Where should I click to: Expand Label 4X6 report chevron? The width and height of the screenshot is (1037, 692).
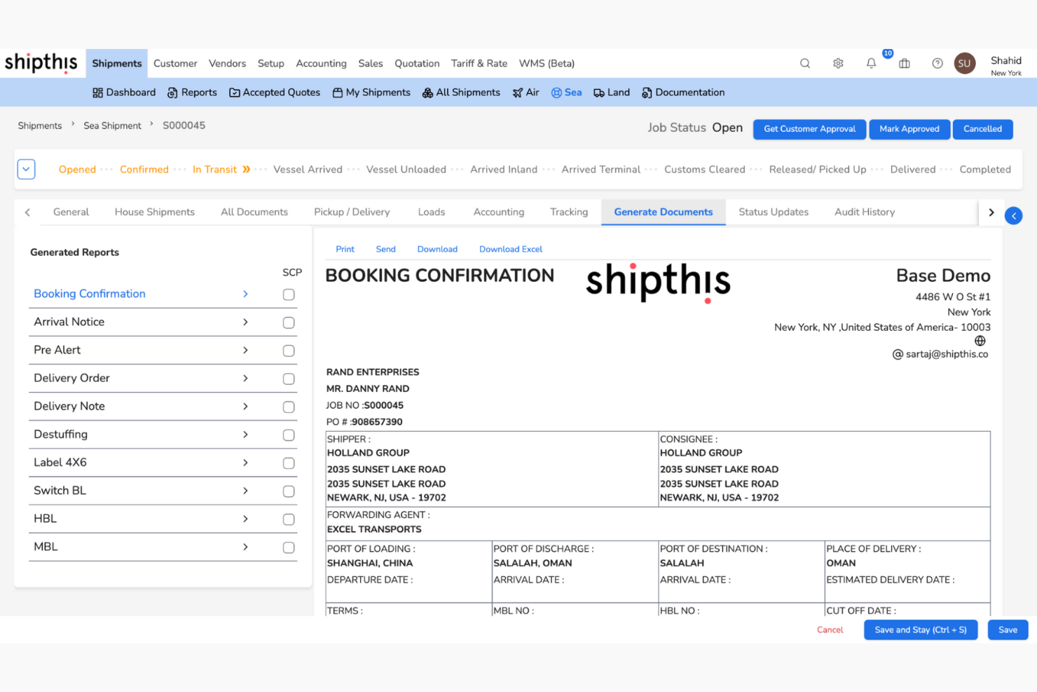[x=245, y=462]
